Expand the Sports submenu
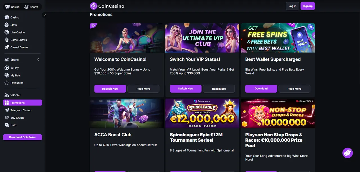This screenshot has width=360, height=172. click(38, 60)
